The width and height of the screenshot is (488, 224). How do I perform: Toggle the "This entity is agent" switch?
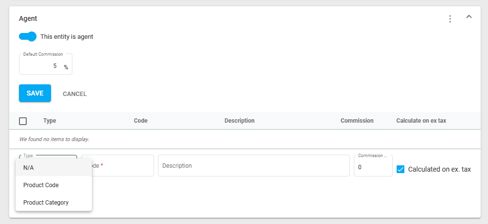tap(28, 36)
